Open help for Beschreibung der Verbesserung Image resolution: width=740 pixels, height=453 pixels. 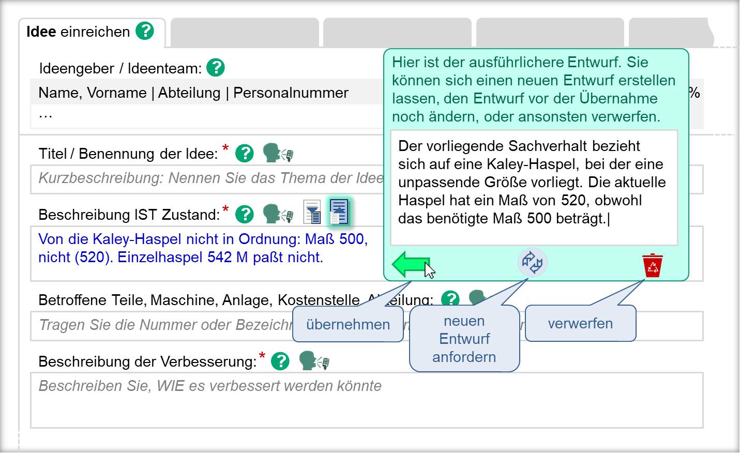coord(279,361)
